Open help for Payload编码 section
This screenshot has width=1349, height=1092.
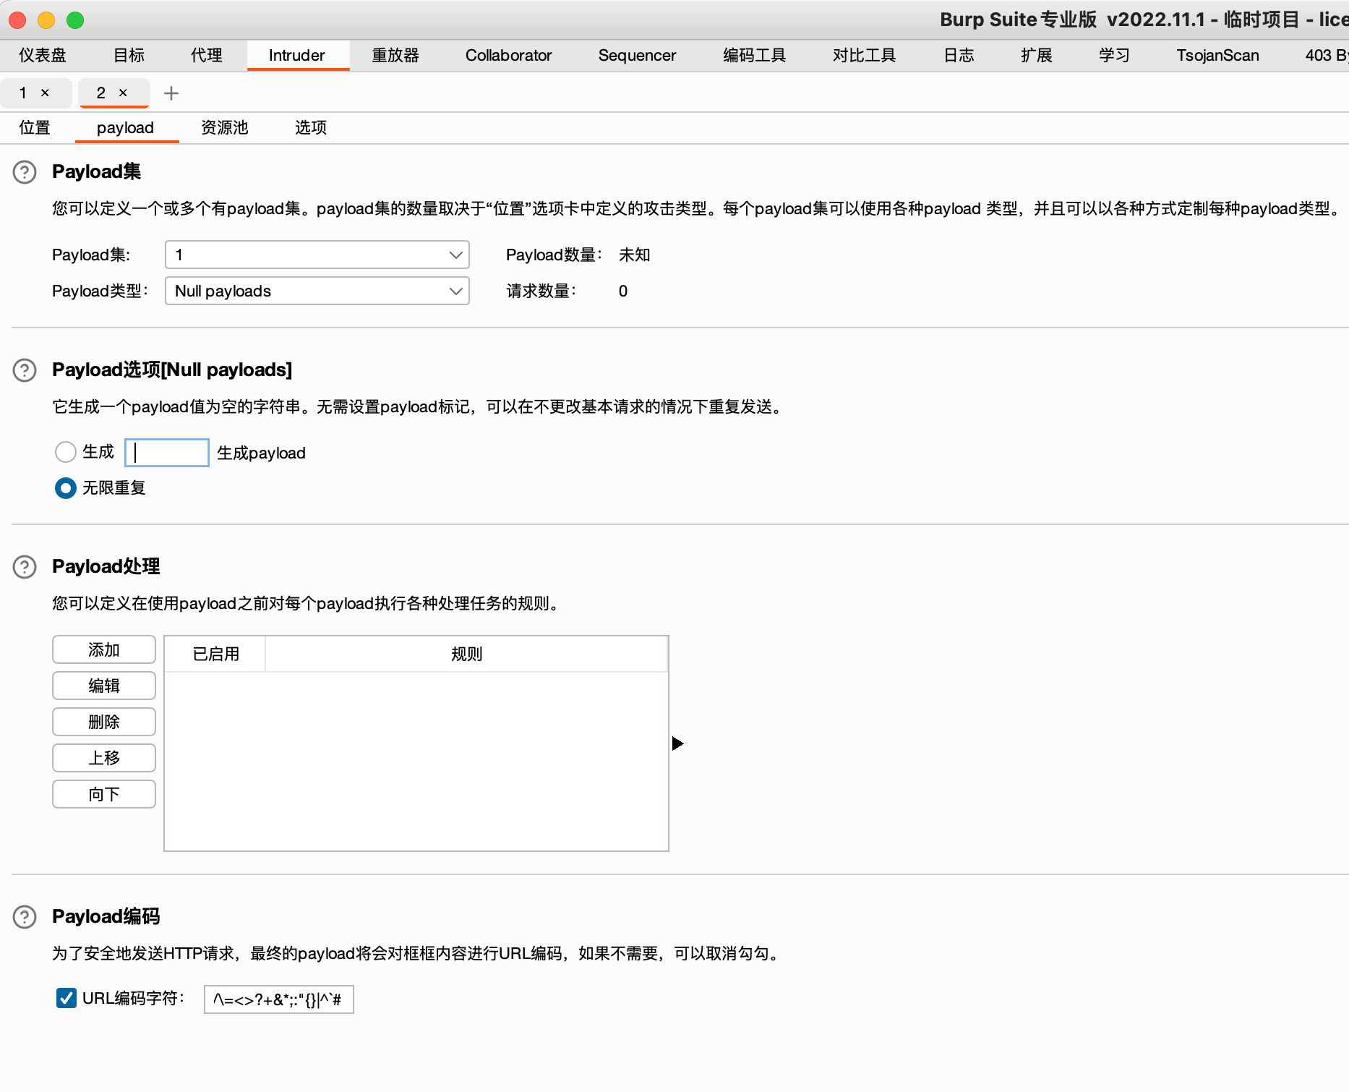pos(25,917)
